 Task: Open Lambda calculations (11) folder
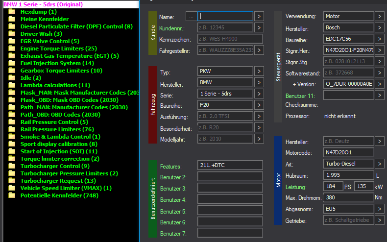point(55,85)
